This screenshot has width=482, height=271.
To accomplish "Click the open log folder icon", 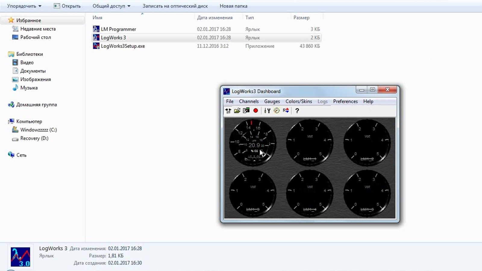I will [x=237, y=111].
